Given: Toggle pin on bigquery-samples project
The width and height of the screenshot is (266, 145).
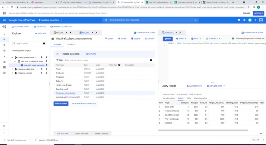Looking at the screenshot, I should tap(42, 73).
